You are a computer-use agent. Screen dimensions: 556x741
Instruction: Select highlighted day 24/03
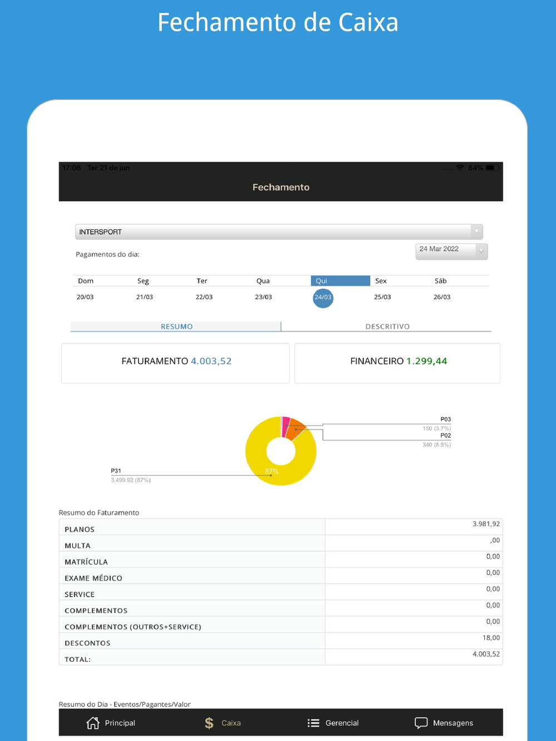click(323, 298)
